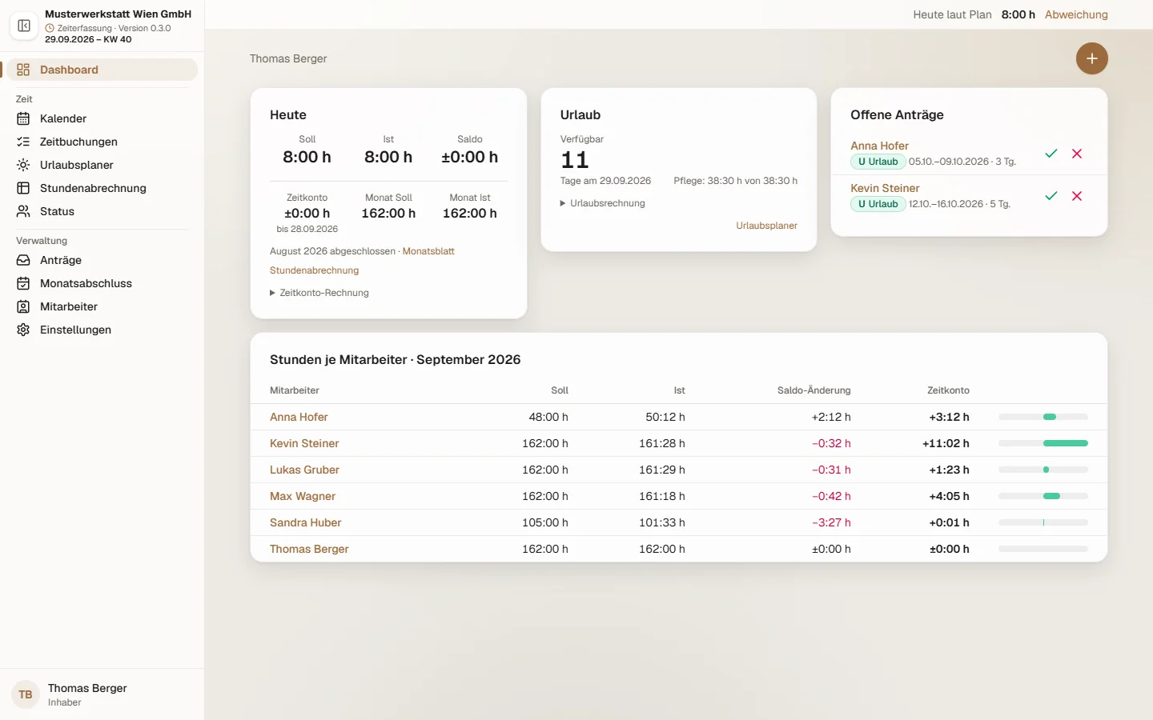Expand the Urlaubsrechnung details

(x=603, y=203)
